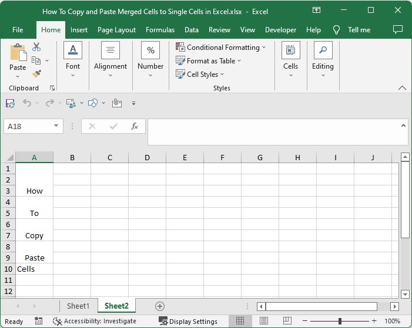Expand the Paste options arrow
The height and width of the screenshot is (328, 412).
[x=18, y=76]
